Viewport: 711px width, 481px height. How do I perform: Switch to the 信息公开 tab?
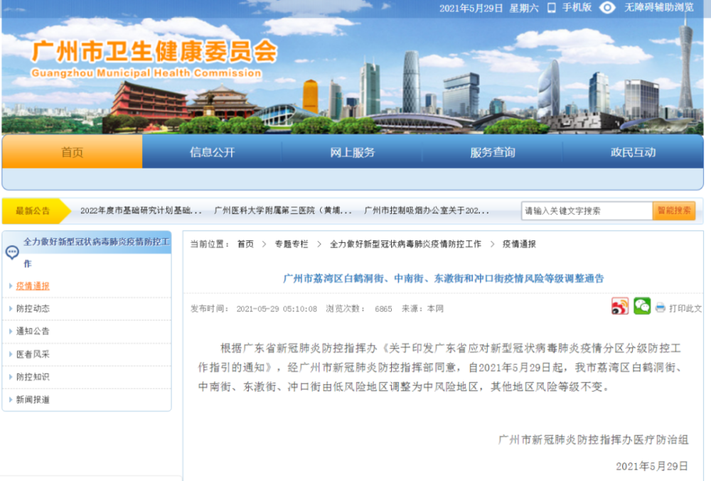tap(214, 151)
